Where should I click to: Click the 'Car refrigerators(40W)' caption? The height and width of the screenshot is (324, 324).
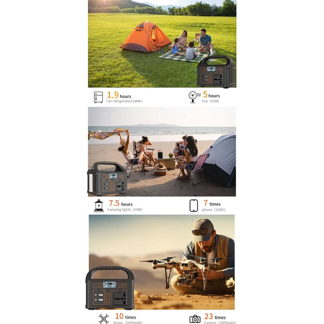point(124,101)
